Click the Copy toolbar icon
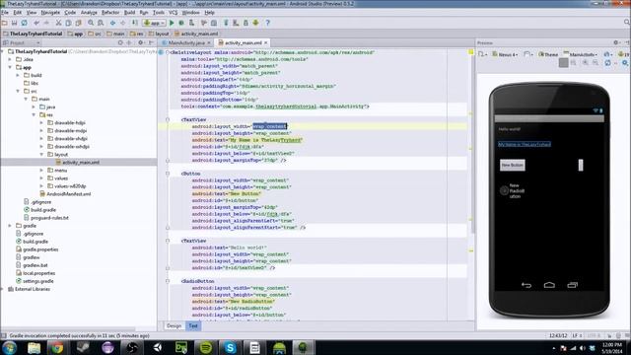 pos(68,23)
